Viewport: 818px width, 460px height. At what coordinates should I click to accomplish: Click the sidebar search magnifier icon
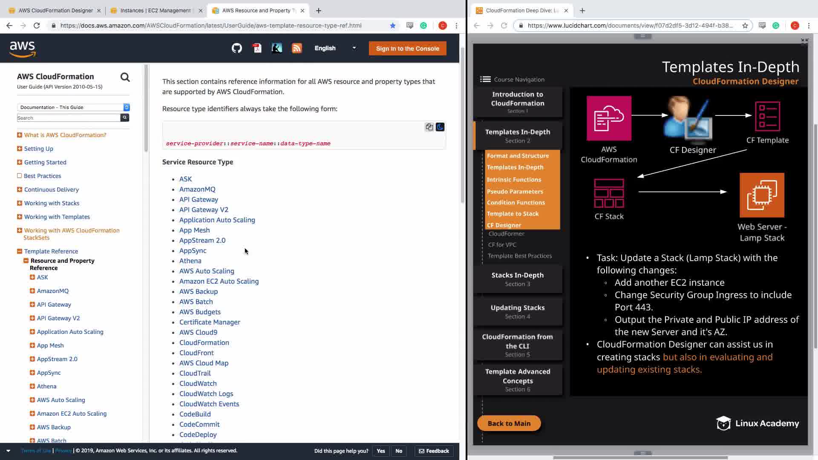click(125, 77)
